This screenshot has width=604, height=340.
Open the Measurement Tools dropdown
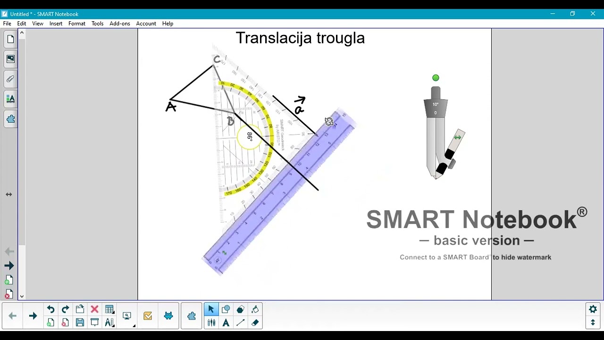[109, 323]
